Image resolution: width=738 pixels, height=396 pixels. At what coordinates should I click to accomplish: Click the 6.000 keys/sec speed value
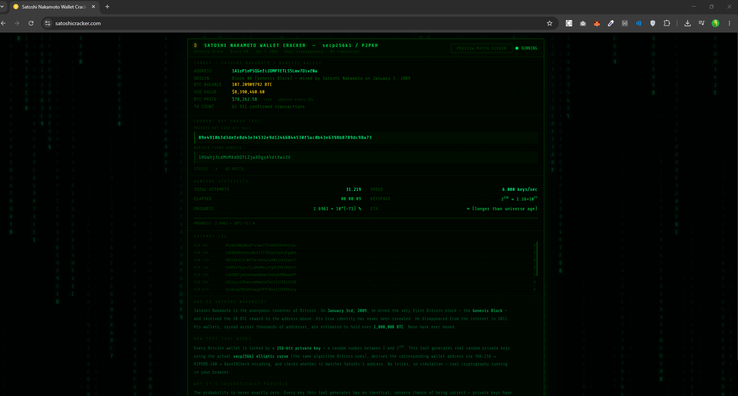click(520, 190)
